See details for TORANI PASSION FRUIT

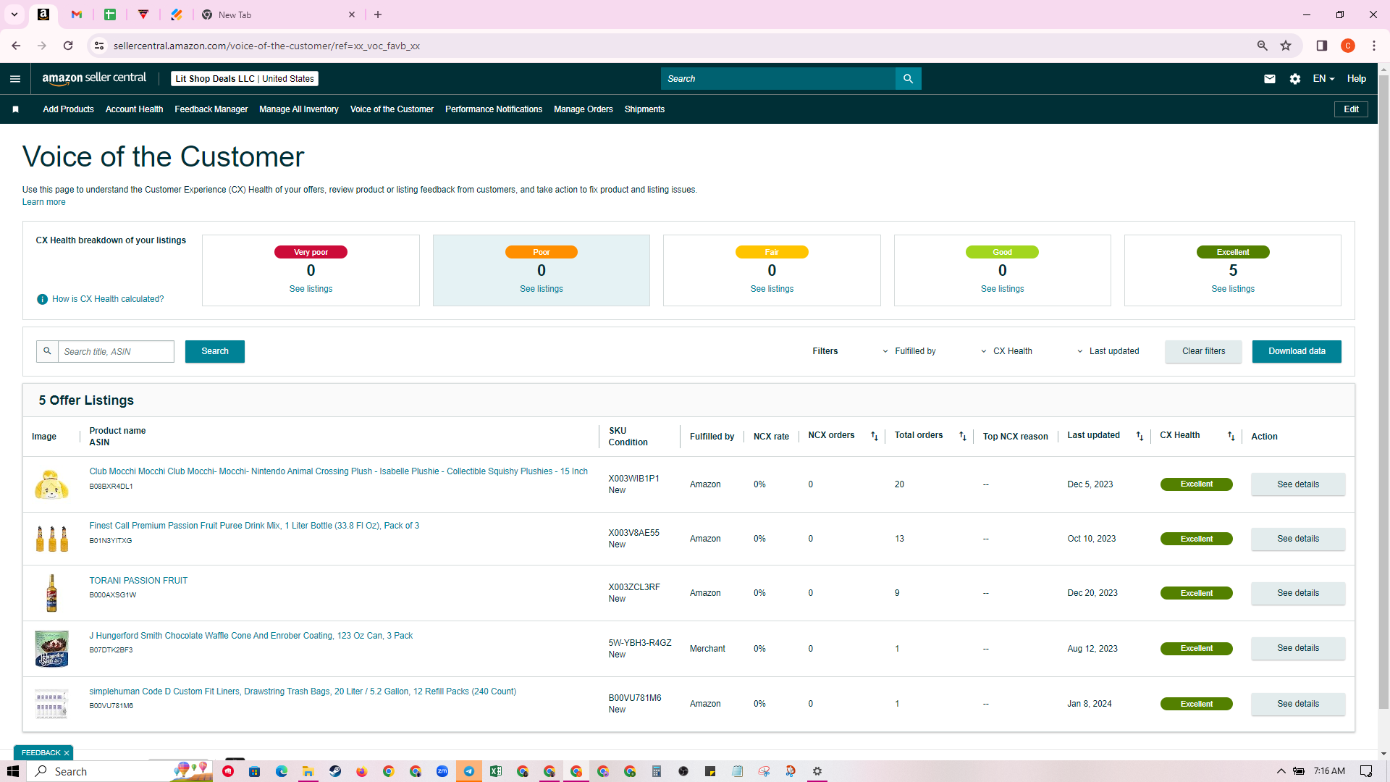pyautogui.click(x=1298, y=593)
